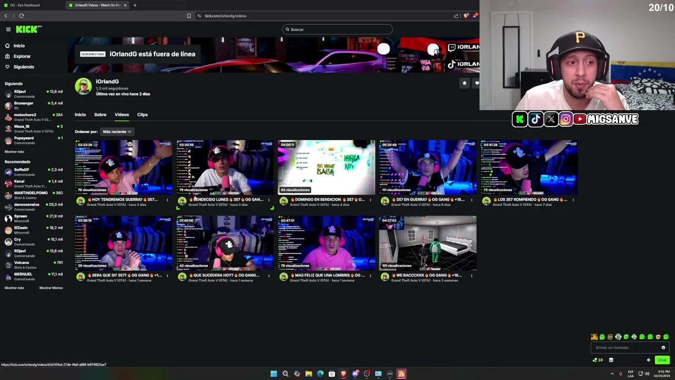The width and height of the screenshot is (675, 380).
Task: Open Brave Shields lion icon
Action: (x=466, y=16)
